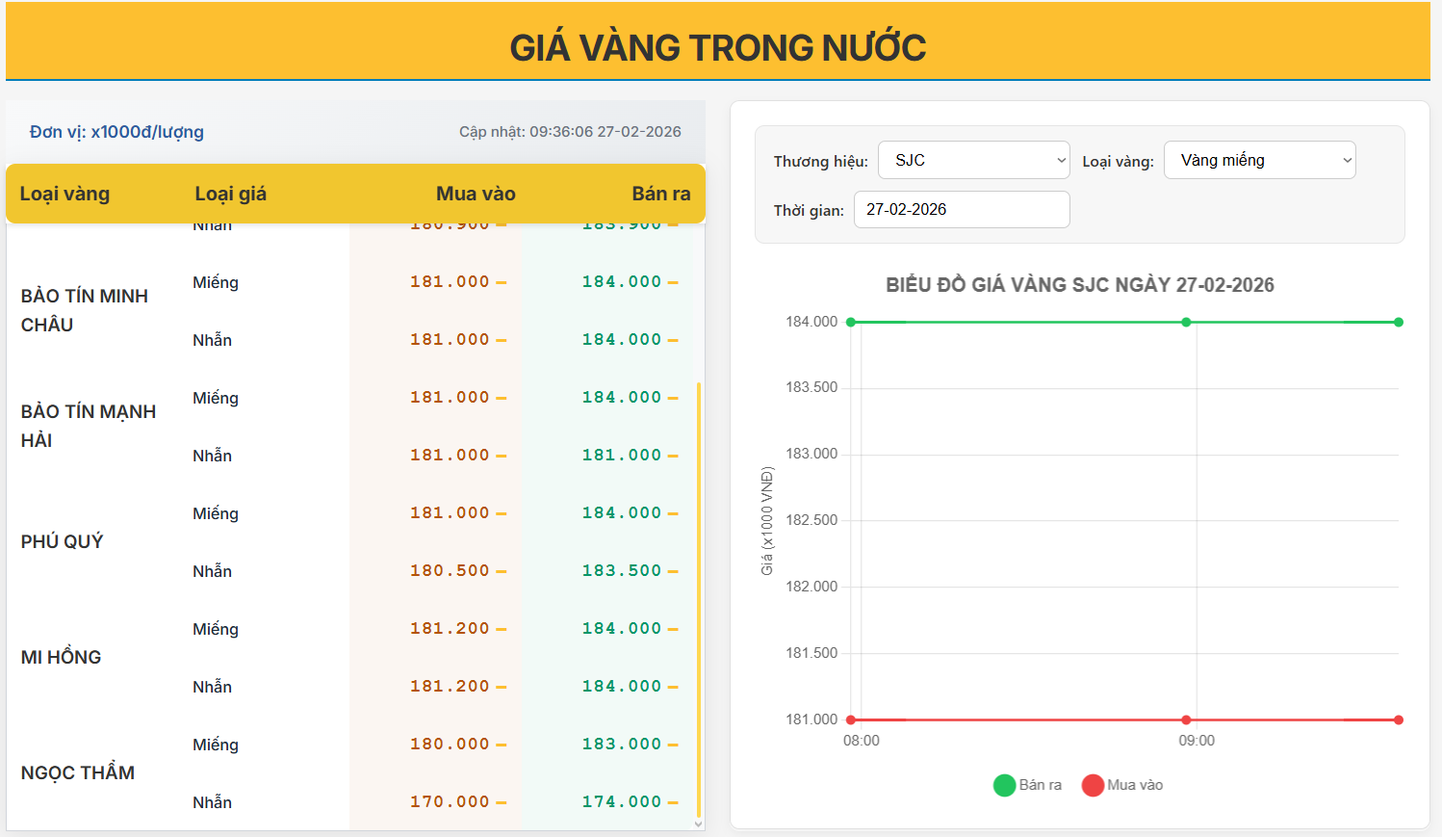Click the 09:00 x-axis label
Screen dimensions: 1442x837
[x=1197, y=741]
